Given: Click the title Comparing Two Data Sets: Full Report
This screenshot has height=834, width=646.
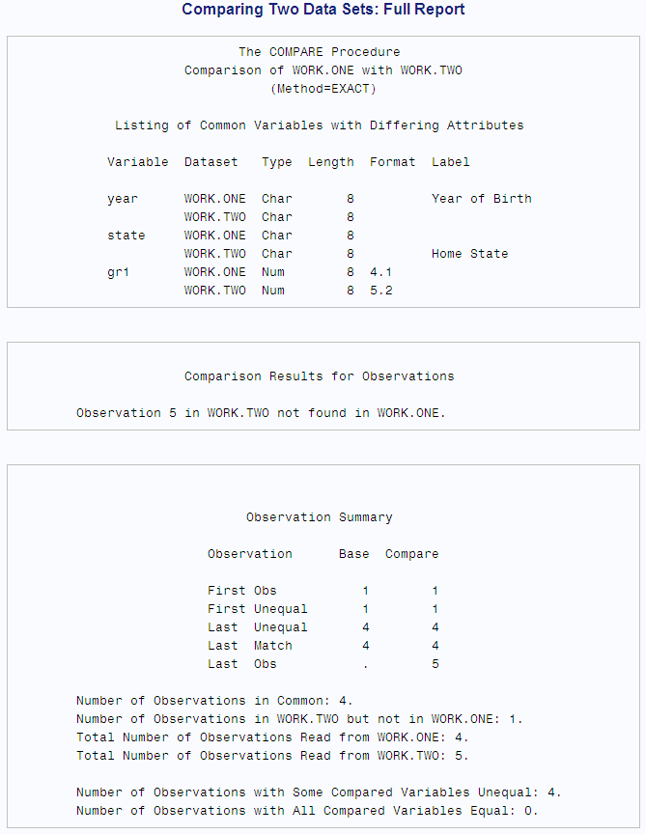Looking at the screenshot, I should pyautogui.click(x=323, y=10).
